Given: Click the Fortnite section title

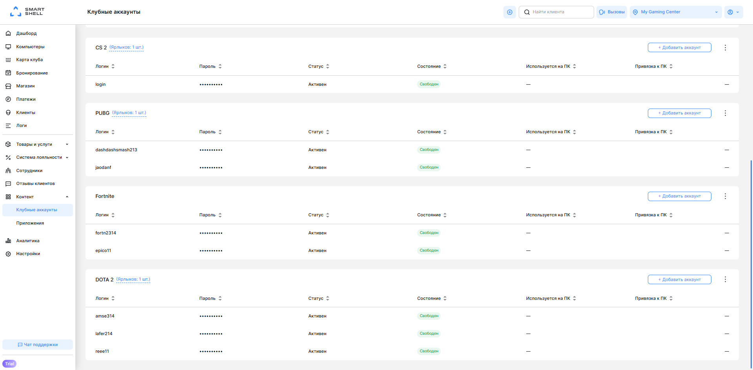Looking at the screenshot, I should point(105,196).
